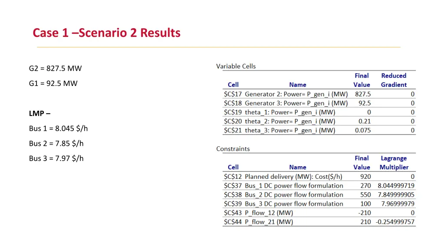The image size is (445, 250).
Task: Click the final value 920
Action: (365, 177)
